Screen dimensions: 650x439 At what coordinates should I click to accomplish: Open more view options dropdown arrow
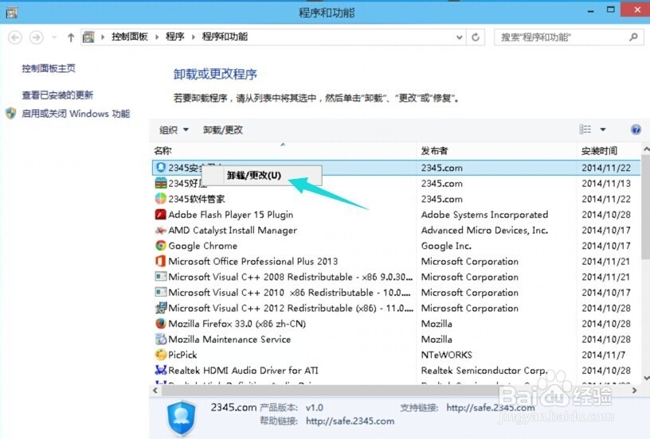[x=603, y=130]
